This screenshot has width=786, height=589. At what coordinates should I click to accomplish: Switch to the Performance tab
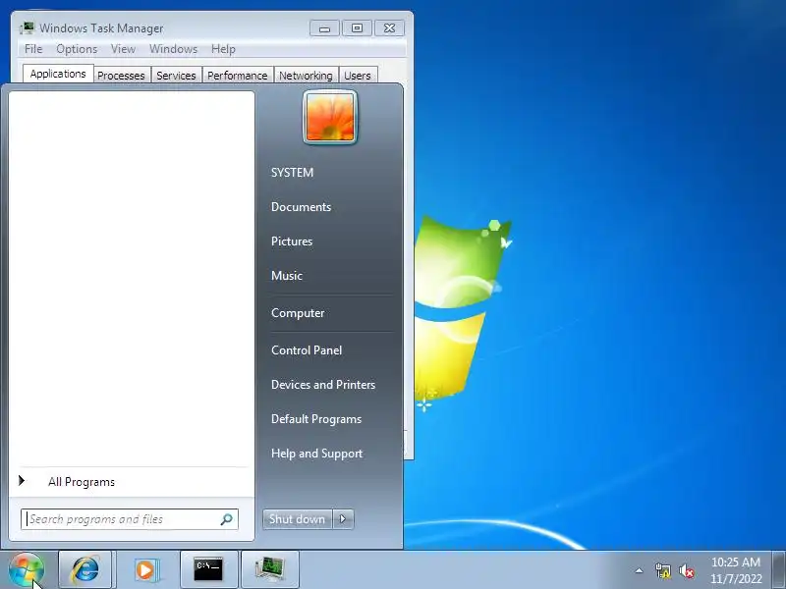tap(238, 76)
